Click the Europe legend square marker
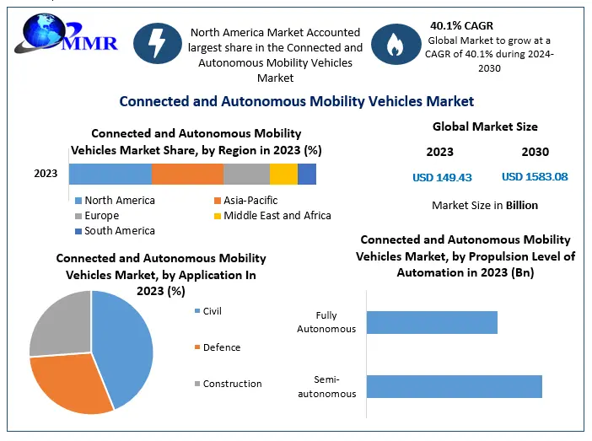 click(78, 216)
